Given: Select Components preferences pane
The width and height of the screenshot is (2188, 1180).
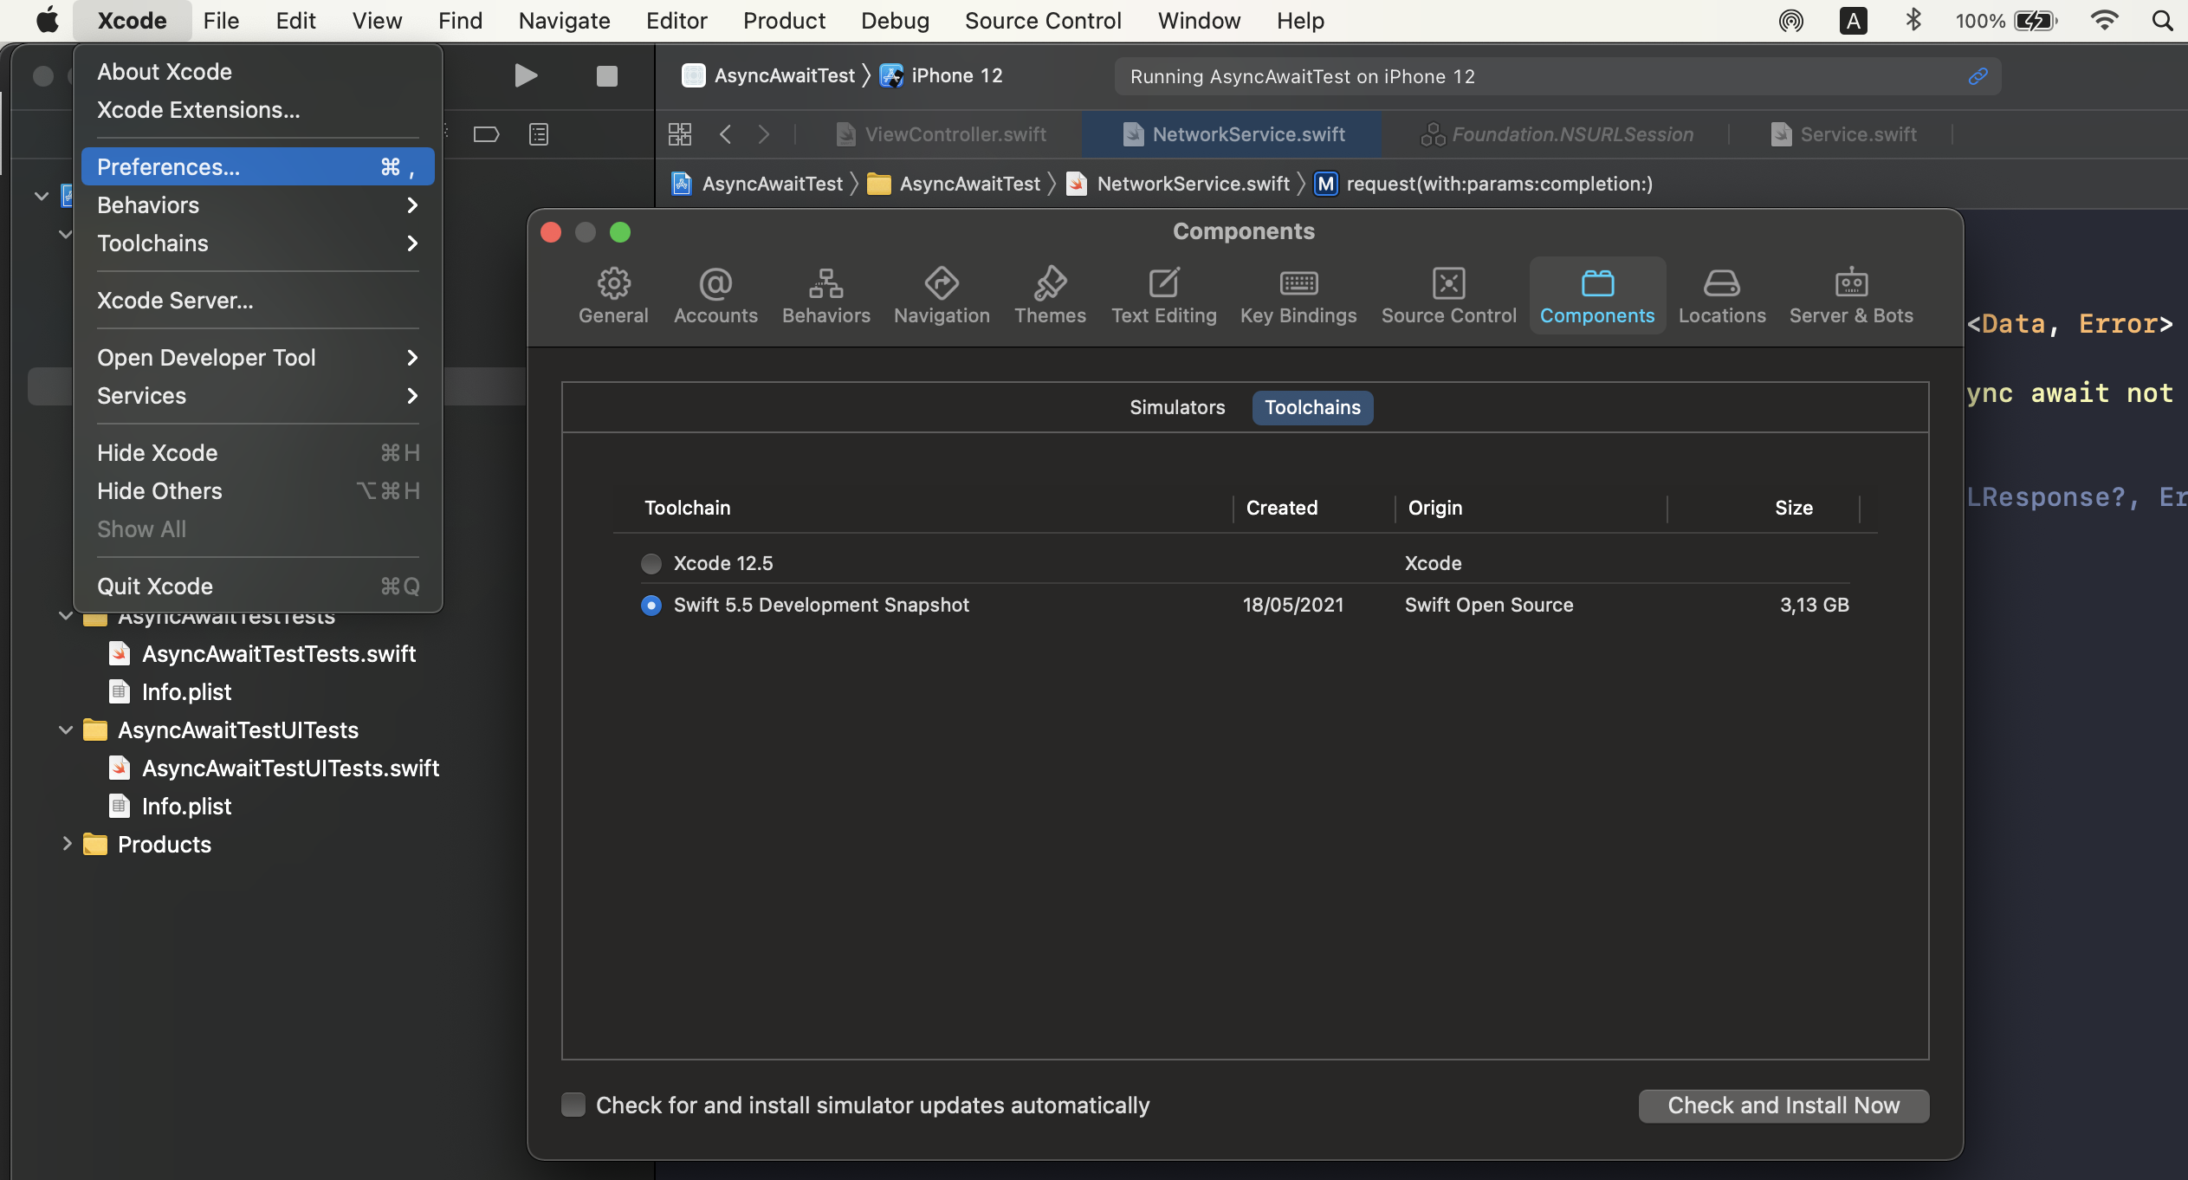Looking at the screenshot, I should pyautogui.click(x=1597, y=295).
